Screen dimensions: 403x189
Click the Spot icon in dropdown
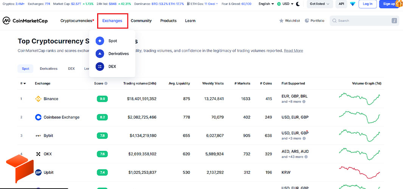[x=100, y=41]
